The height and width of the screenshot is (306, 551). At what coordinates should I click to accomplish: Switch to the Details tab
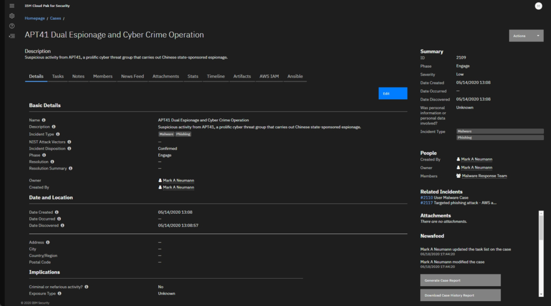coord(36,76)
